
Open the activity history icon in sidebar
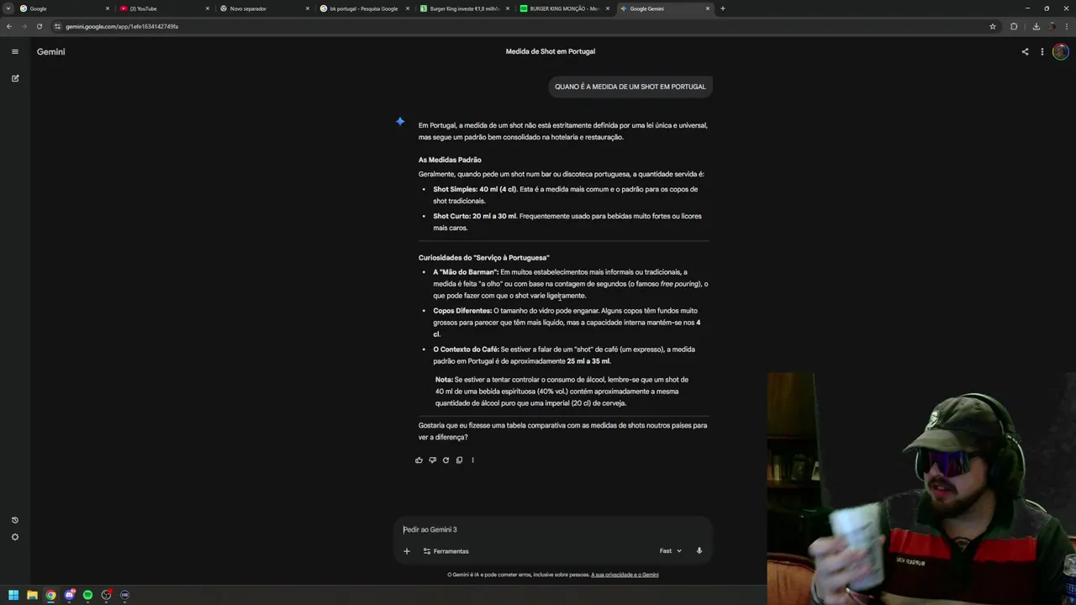14,520
